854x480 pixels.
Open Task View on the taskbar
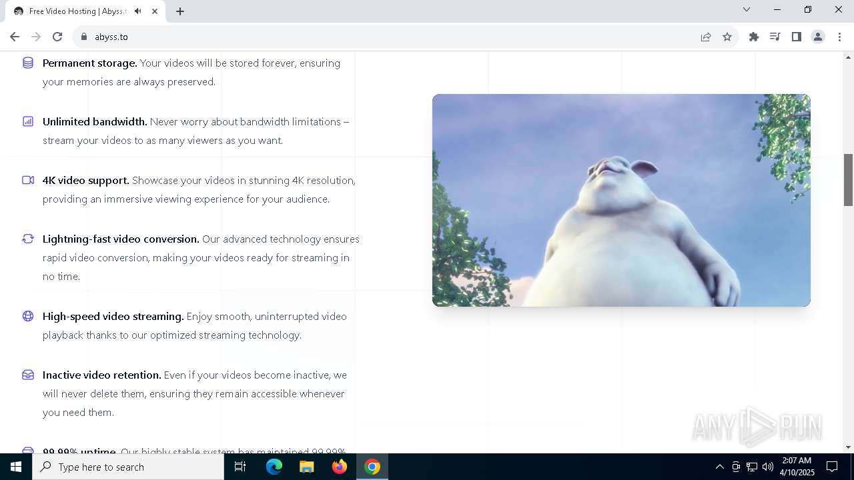tap(240, 467)
